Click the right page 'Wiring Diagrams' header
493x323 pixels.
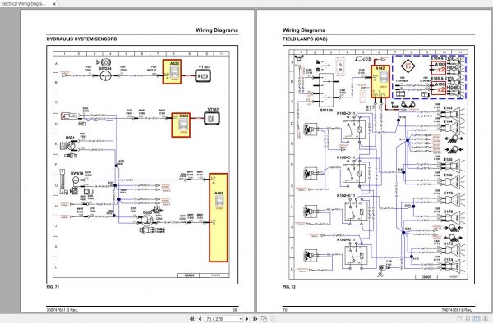point(304,30)
